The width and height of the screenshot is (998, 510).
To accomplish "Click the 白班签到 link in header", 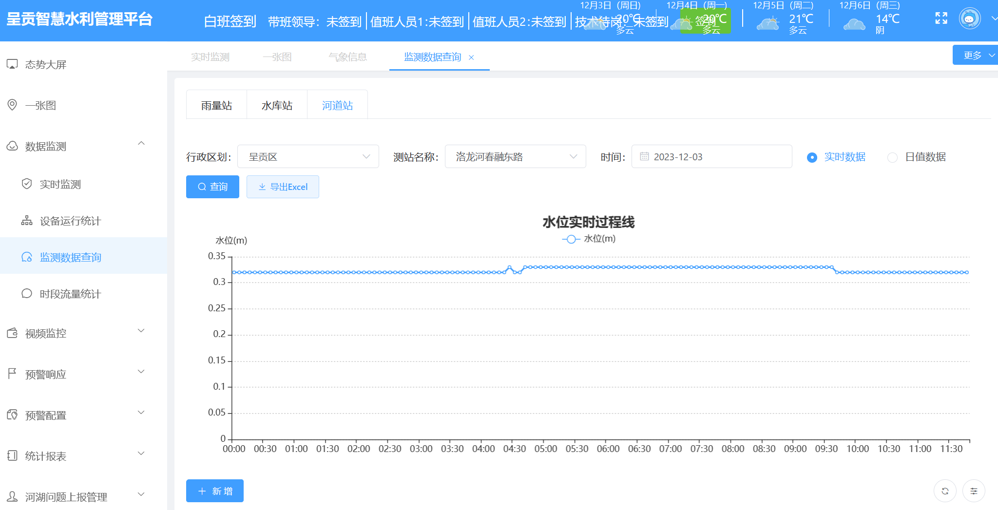I will [230, 21].
